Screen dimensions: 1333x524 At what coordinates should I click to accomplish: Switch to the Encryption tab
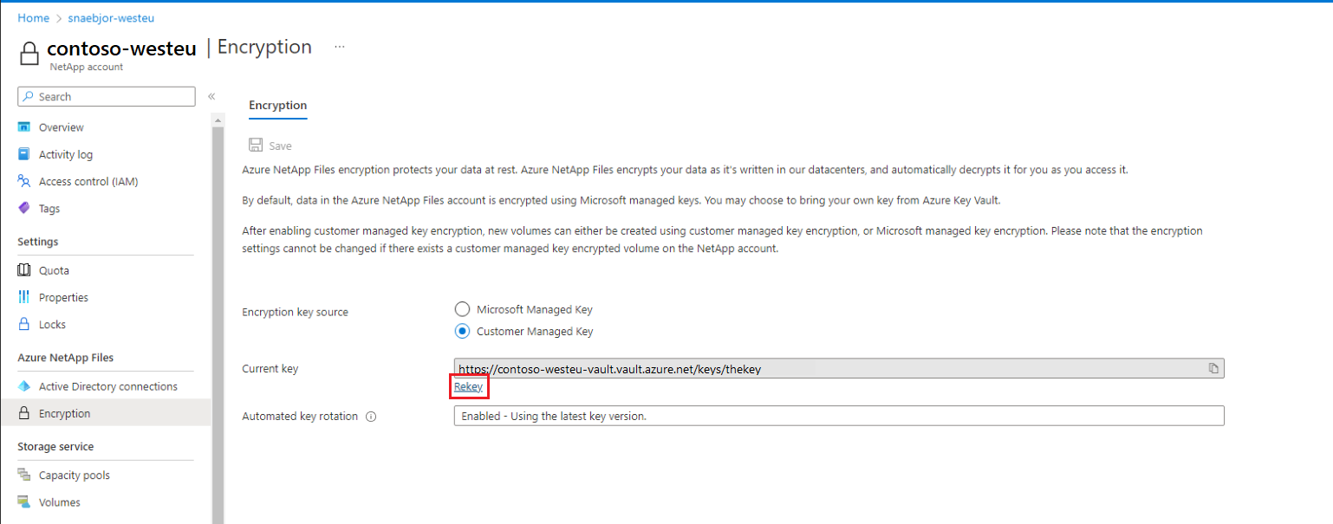(277, 106)
